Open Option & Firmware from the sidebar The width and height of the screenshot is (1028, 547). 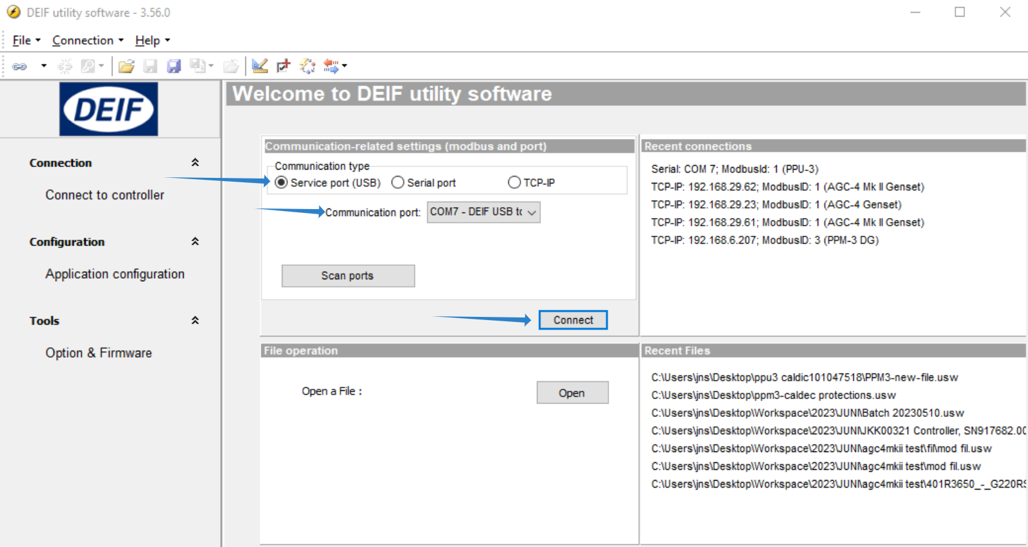click(99, 353)
